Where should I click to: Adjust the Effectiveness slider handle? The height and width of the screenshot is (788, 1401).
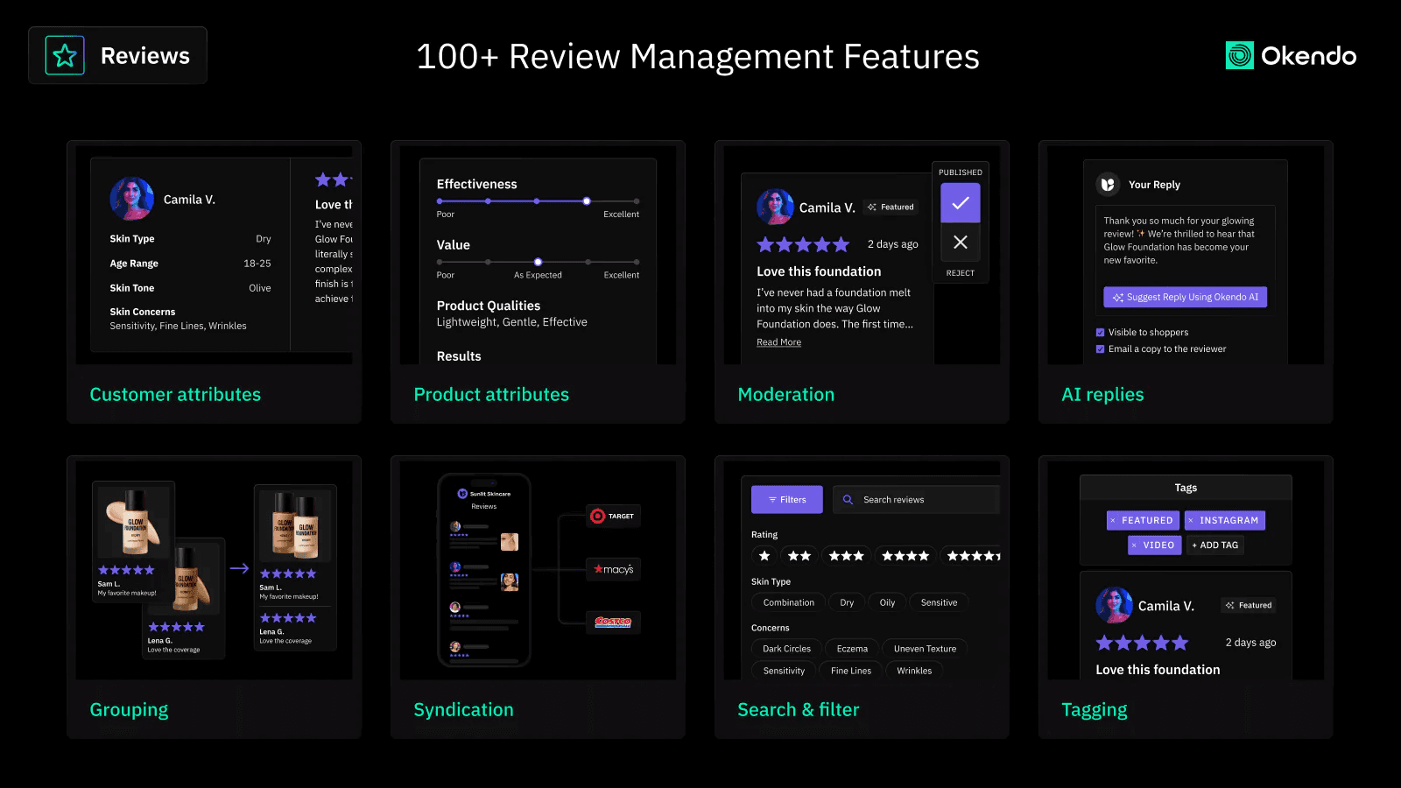587,201
